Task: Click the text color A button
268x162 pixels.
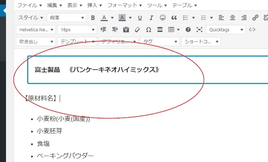Action: [x=104, y=18]
